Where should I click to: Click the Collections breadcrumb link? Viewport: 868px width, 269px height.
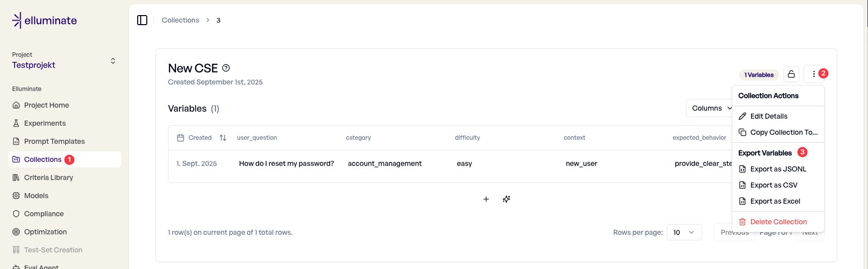(181, 20)
